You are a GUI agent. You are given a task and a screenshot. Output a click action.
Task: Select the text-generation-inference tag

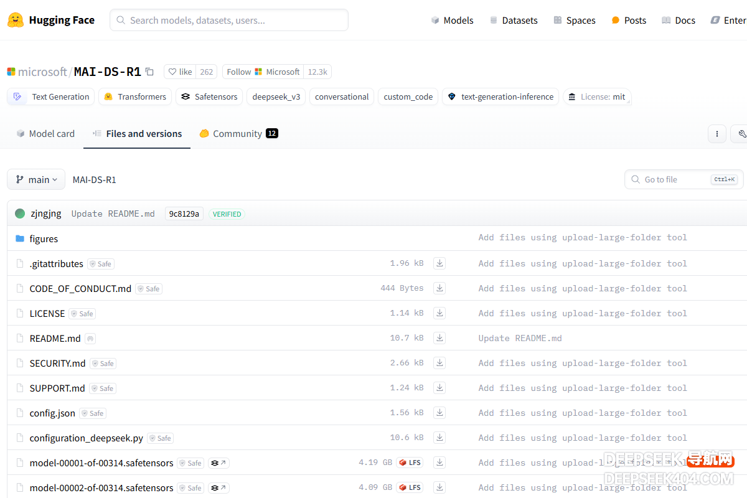coord(500,96)
